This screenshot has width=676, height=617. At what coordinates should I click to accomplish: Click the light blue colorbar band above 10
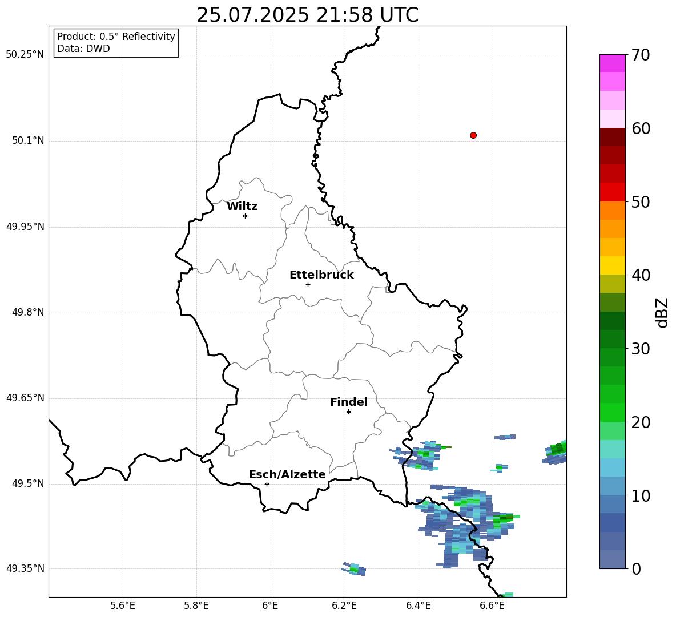pyautogui.click(x=612, y=486)
